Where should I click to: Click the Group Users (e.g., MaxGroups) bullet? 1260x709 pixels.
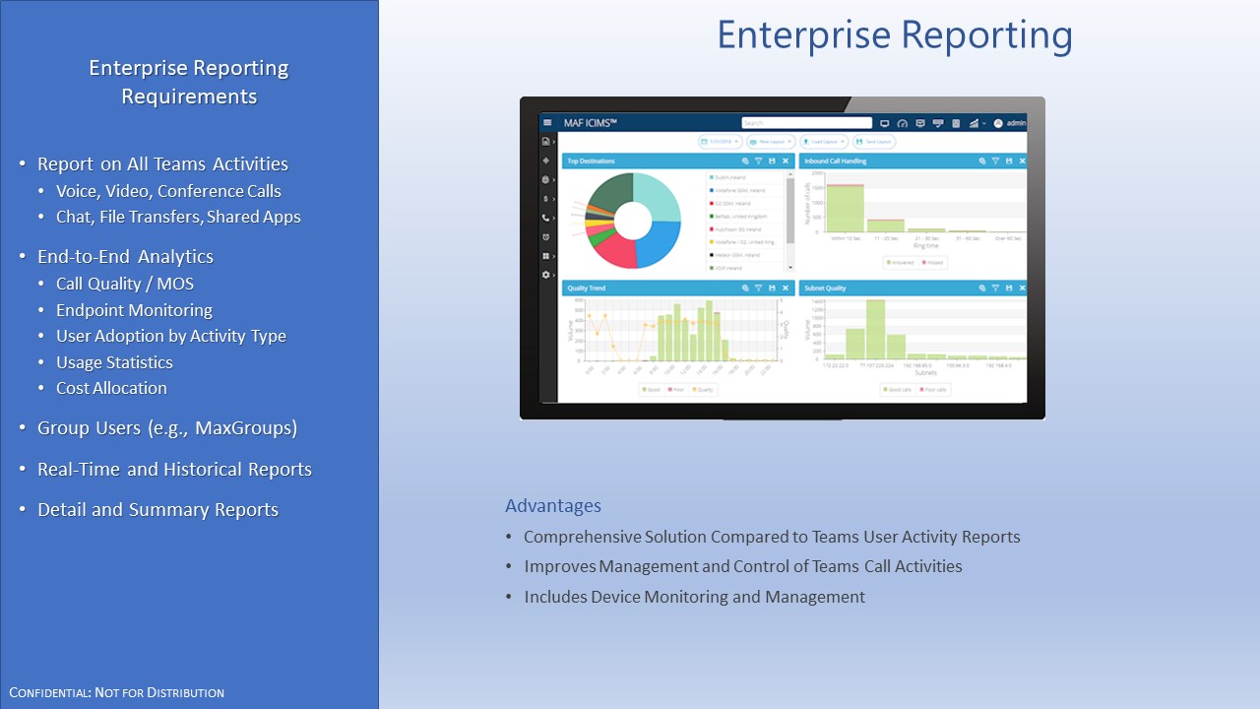pyautogui.click(x=167, y=428)
